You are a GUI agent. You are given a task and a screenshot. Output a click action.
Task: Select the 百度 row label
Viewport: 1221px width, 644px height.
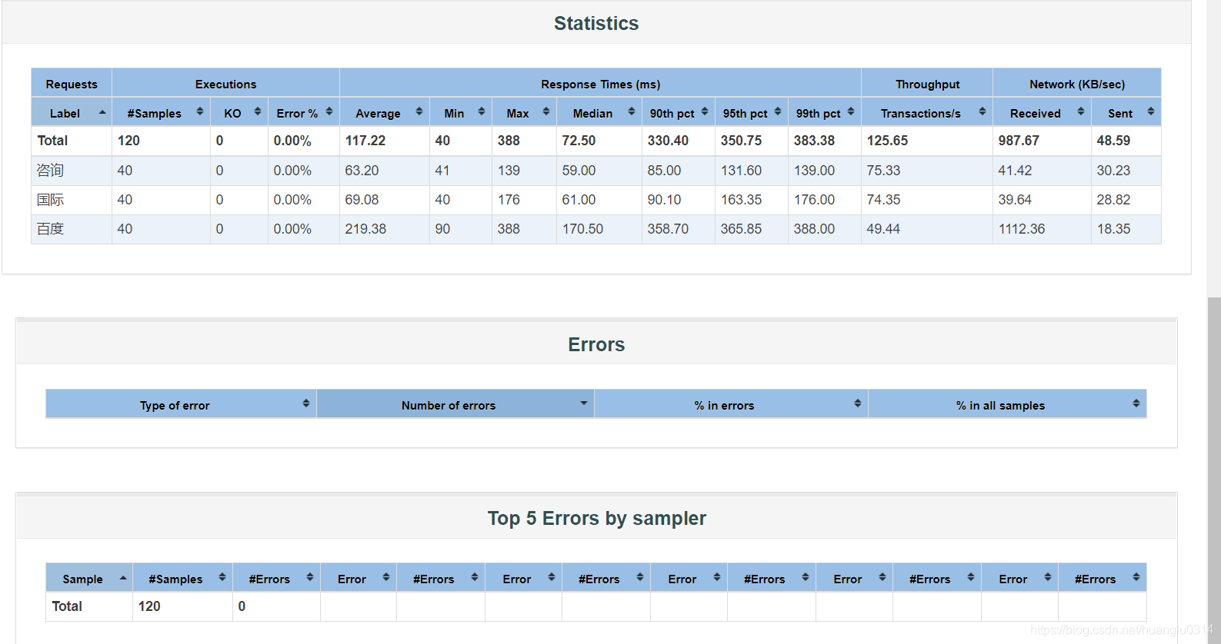tap(51, 229)
